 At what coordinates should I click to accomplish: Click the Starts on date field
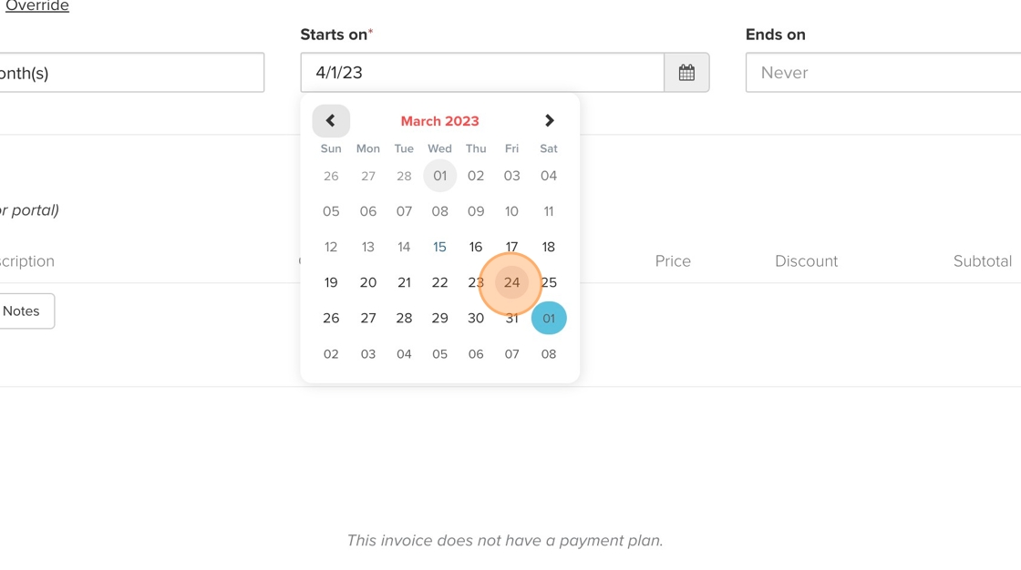click(481, 73)
